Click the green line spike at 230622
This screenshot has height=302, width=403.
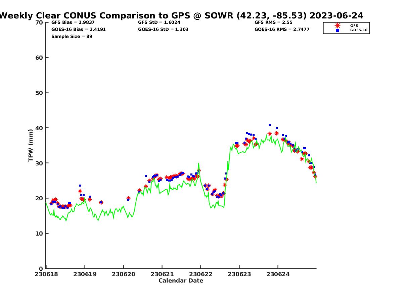coord(198,164)
